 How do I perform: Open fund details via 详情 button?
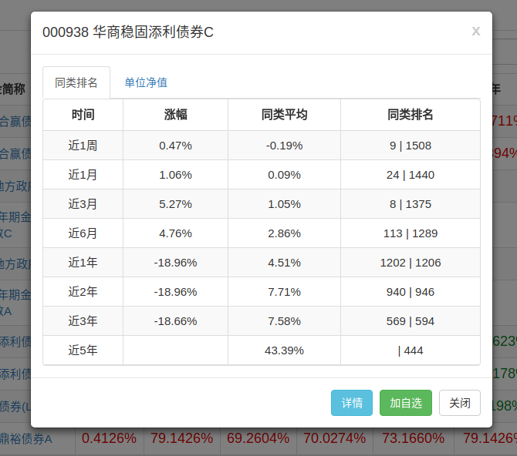click(x=352, y=403)
